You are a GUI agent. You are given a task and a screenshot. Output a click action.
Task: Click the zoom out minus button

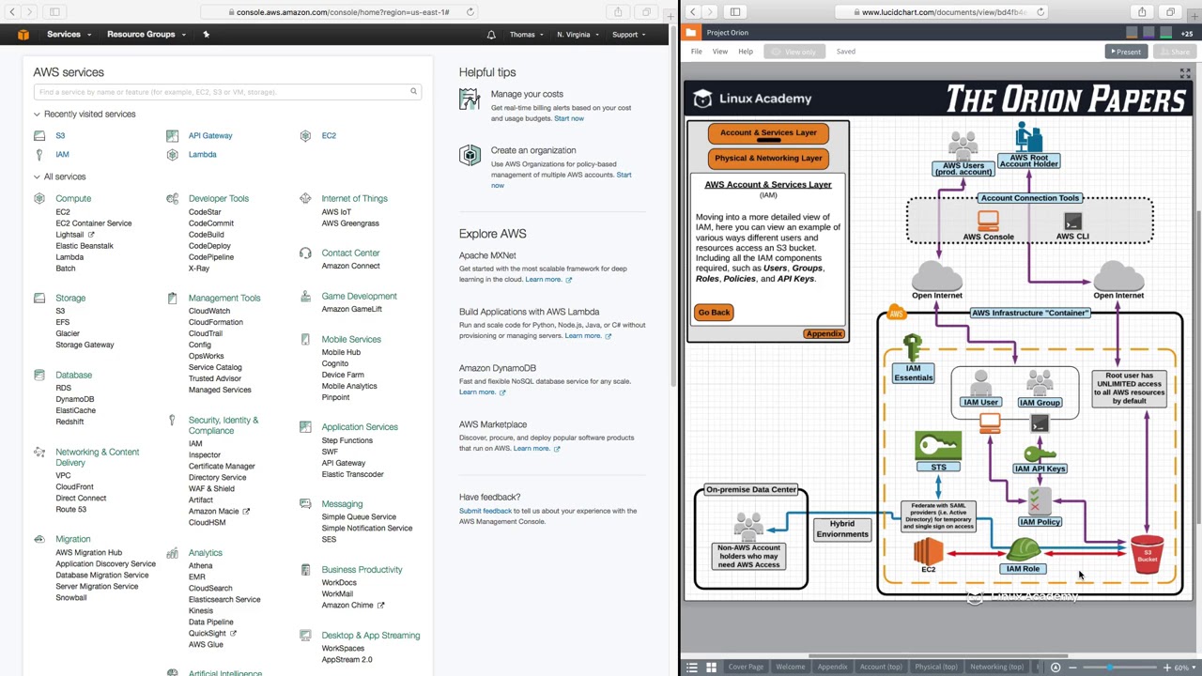click(1072, 668)
